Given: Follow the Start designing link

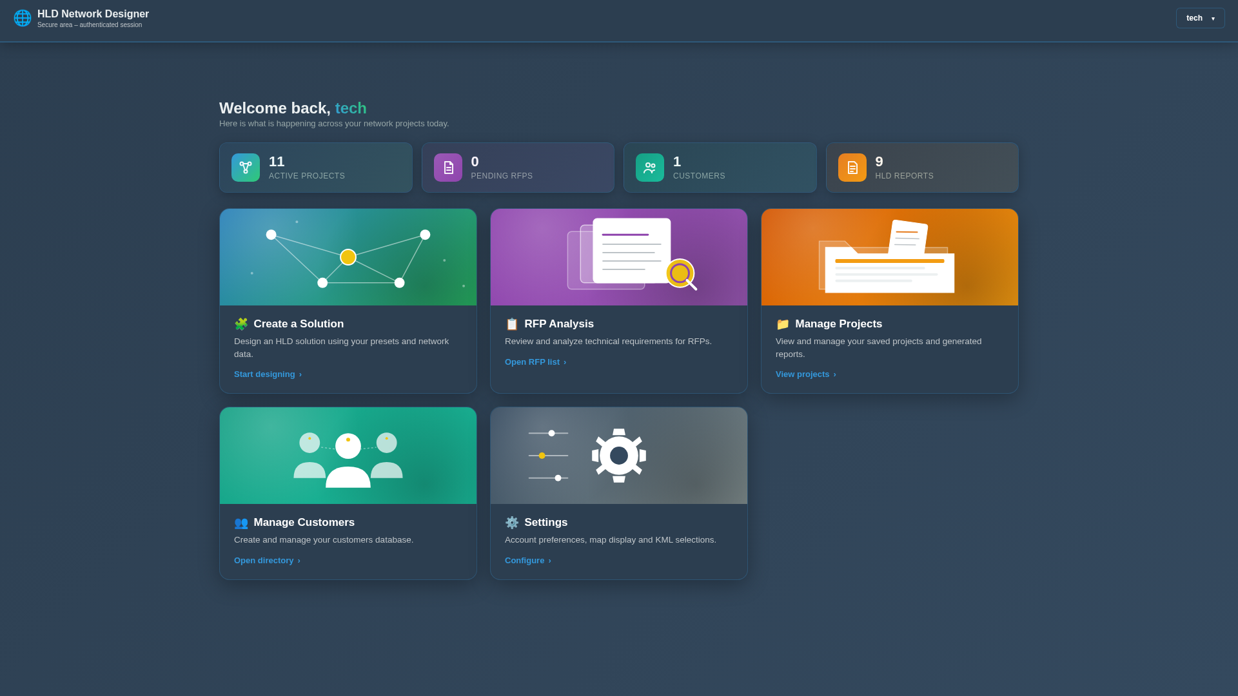Looking at the screenshot, I should pyautogui.click(x=268, y=374).
